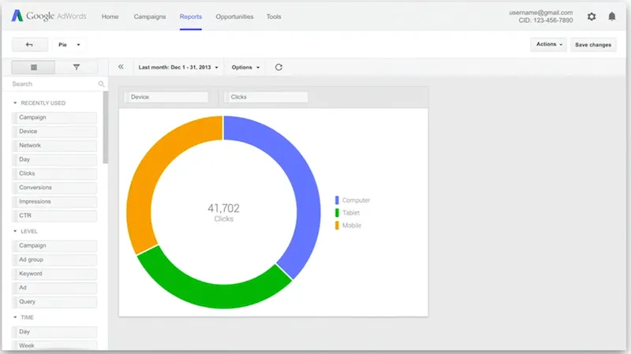Viewport: 631px width, 354px height.
Task: Click the search magnifier icon
Action: click(x=101, y=84)
